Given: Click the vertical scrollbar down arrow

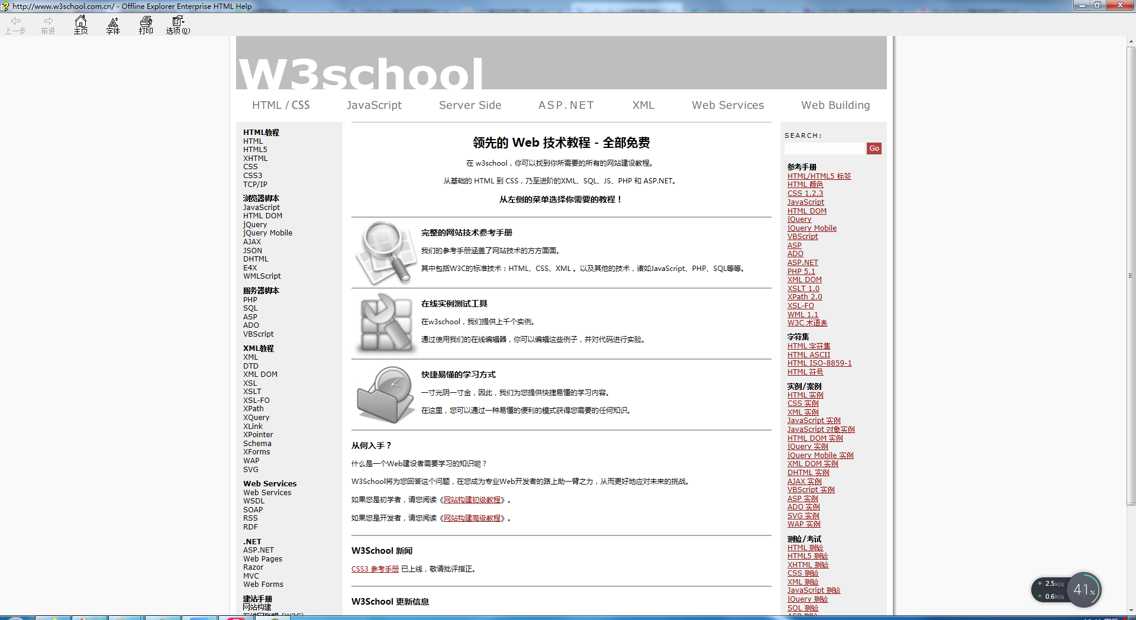Looking at the screenshot, I should (x=1131, y=610).
